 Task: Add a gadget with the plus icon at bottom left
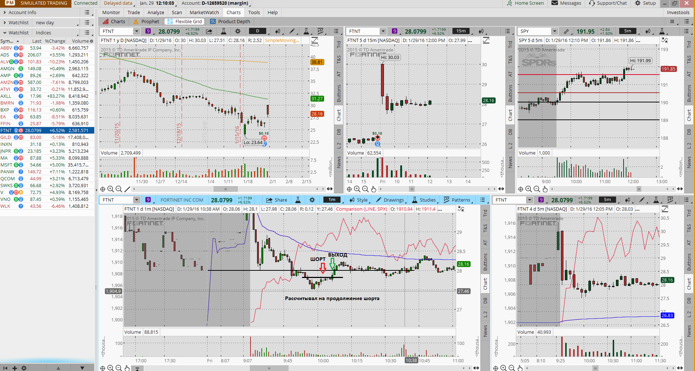(15, 368)
